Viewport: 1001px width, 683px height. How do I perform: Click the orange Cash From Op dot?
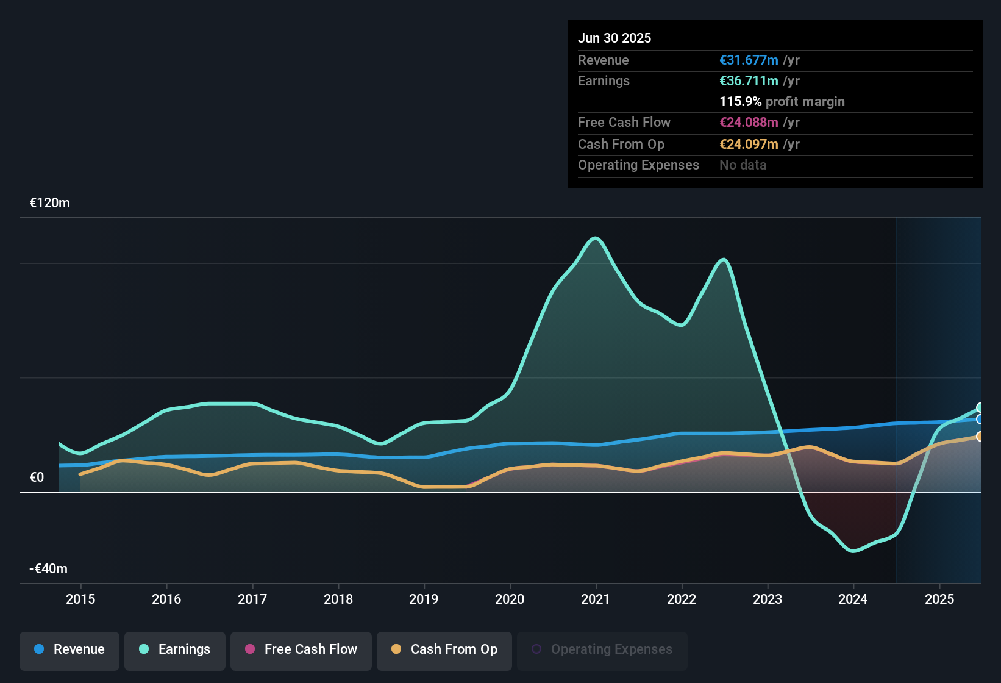pyautogui.click(x=396, y=649)
